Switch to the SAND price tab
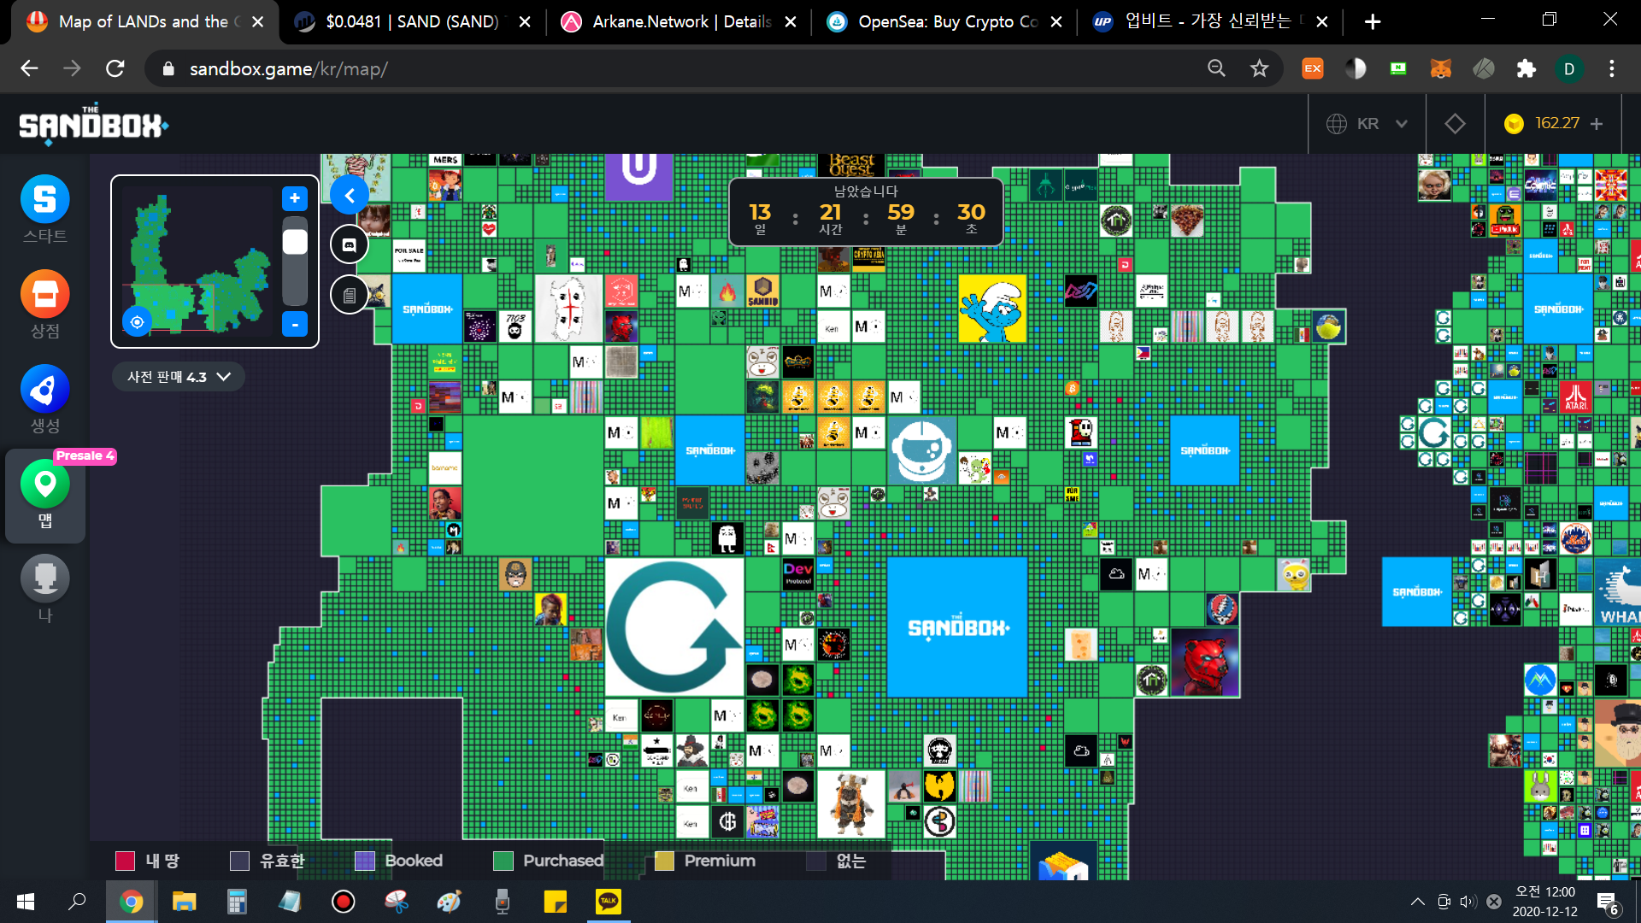The image size is (1641, 923). pos(413,22)
